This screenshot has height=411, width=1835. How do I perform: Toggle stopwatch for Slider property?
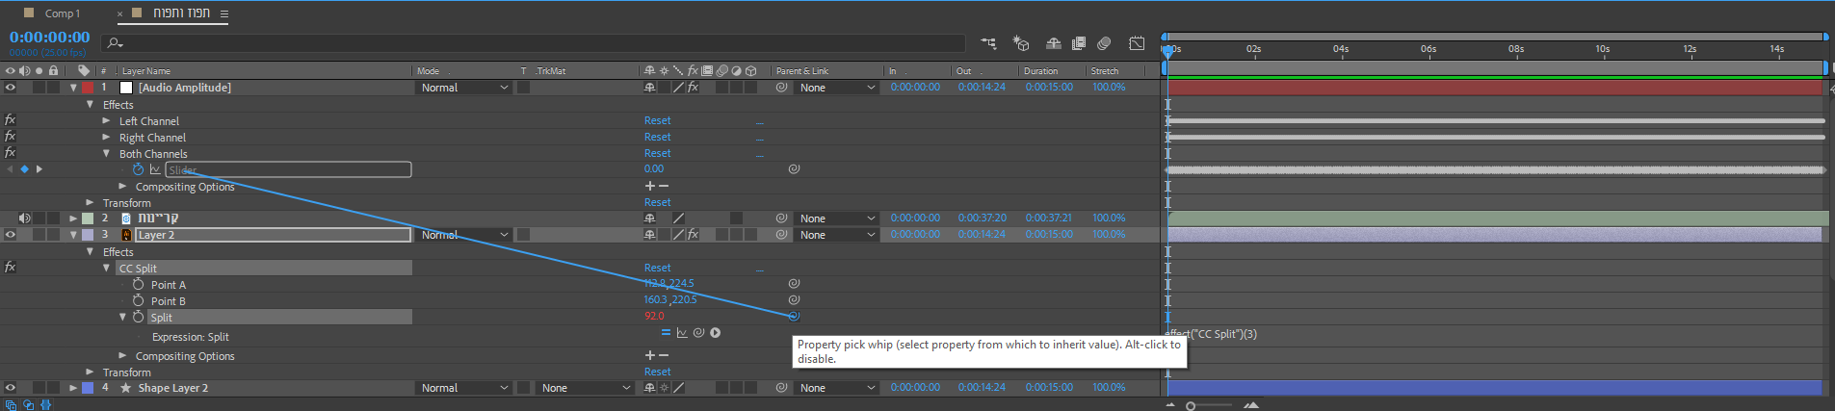pyautogui.click(x=138, y=169)
